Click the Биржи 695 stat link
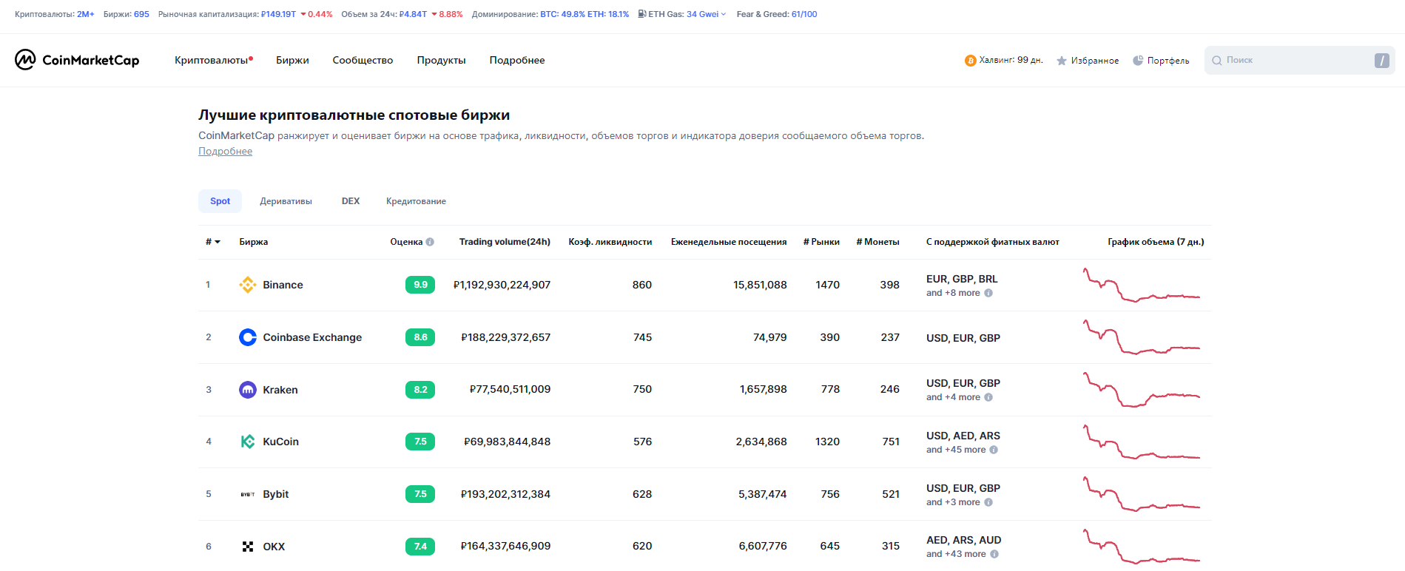1405x571 pixels. [x=141, y=14]
